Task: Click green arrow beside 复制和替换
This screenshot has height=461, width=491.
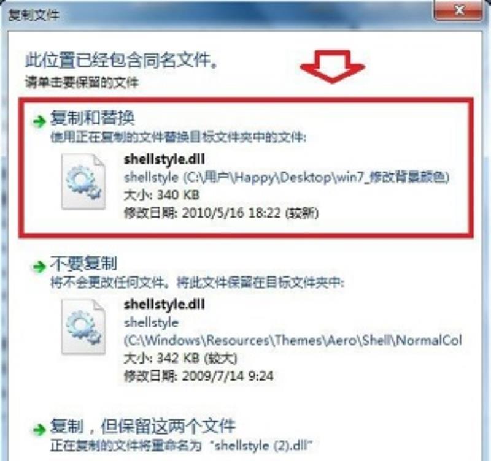Action: pyautogui.click(x=39, y=121)
